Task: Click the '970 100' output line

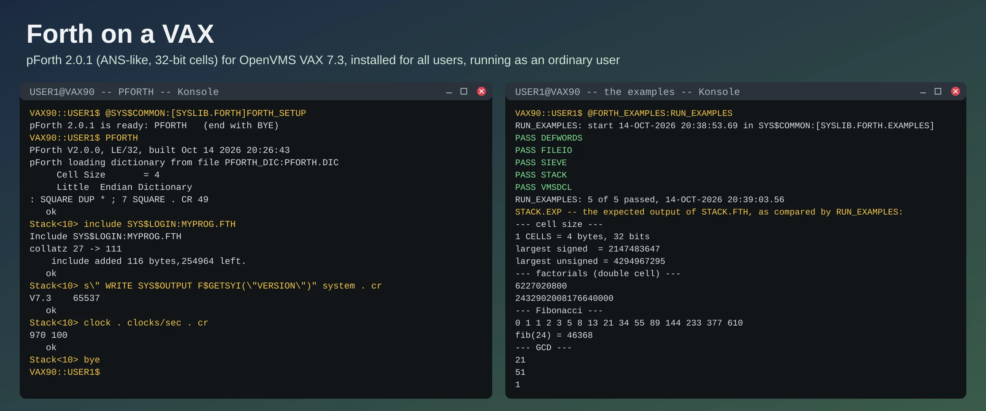Action: pos(48,335)
